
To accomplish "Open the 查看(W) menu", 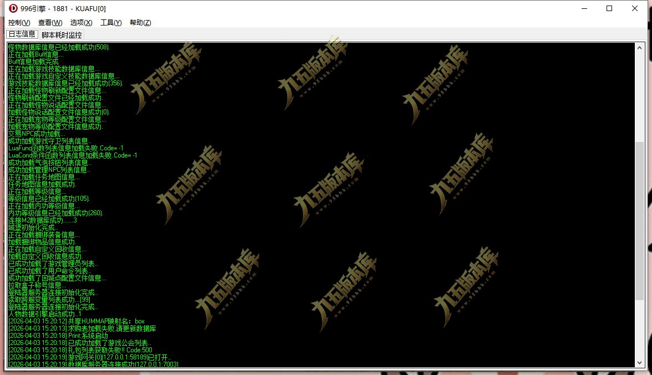I will 50,23.
